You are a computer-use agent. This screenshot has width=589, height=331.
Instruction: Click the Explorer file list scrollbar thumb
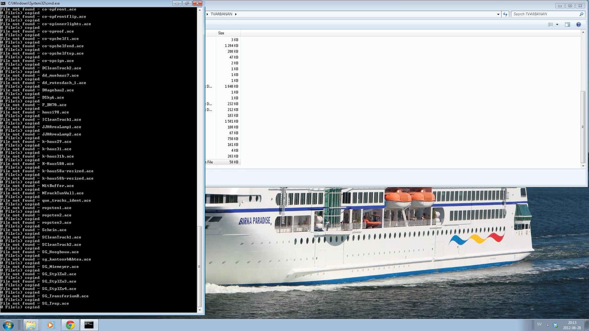click(583, 127)
